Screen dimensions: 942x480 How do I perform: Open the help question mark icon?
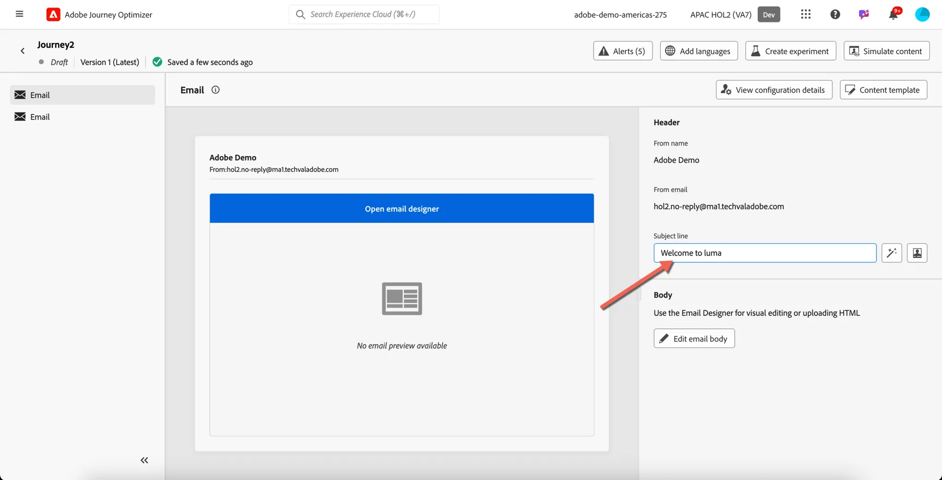[x=835, y=14]
